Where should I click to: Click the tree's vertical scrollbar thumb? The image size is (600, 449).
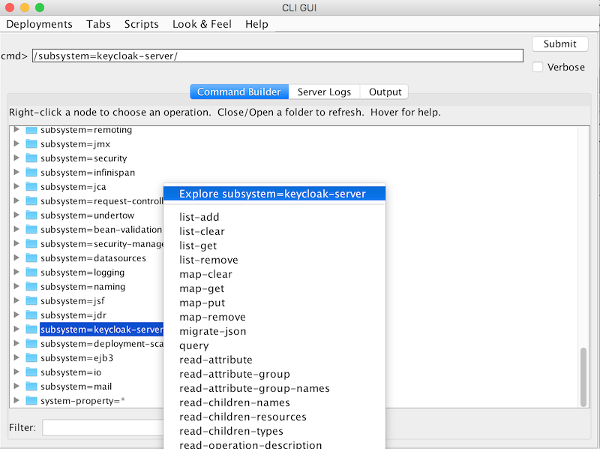pyautogui.click(x=583, y=375)
